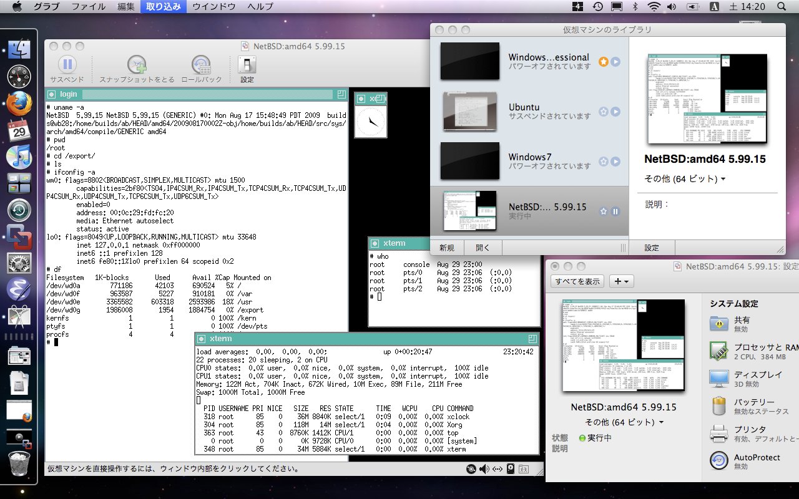799x499 pixels.
Task: Click the 新規 (New) button in library
Action: coord(447,248)
